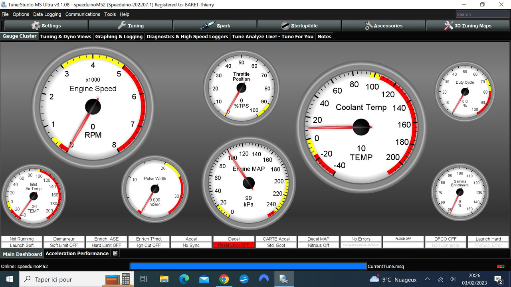The height and width of the screenshot is (287, 511).
Task: Click the Online: speeduinoM52 status text
Action: click(x=25, y=266)
